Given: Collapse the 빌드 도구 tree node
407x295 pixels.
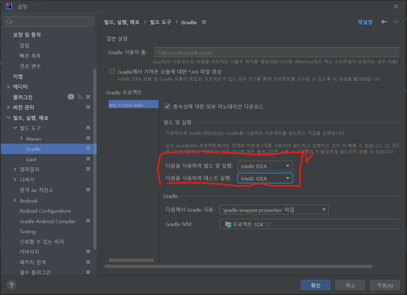Looking at the screenshot, I should (15, 128).
